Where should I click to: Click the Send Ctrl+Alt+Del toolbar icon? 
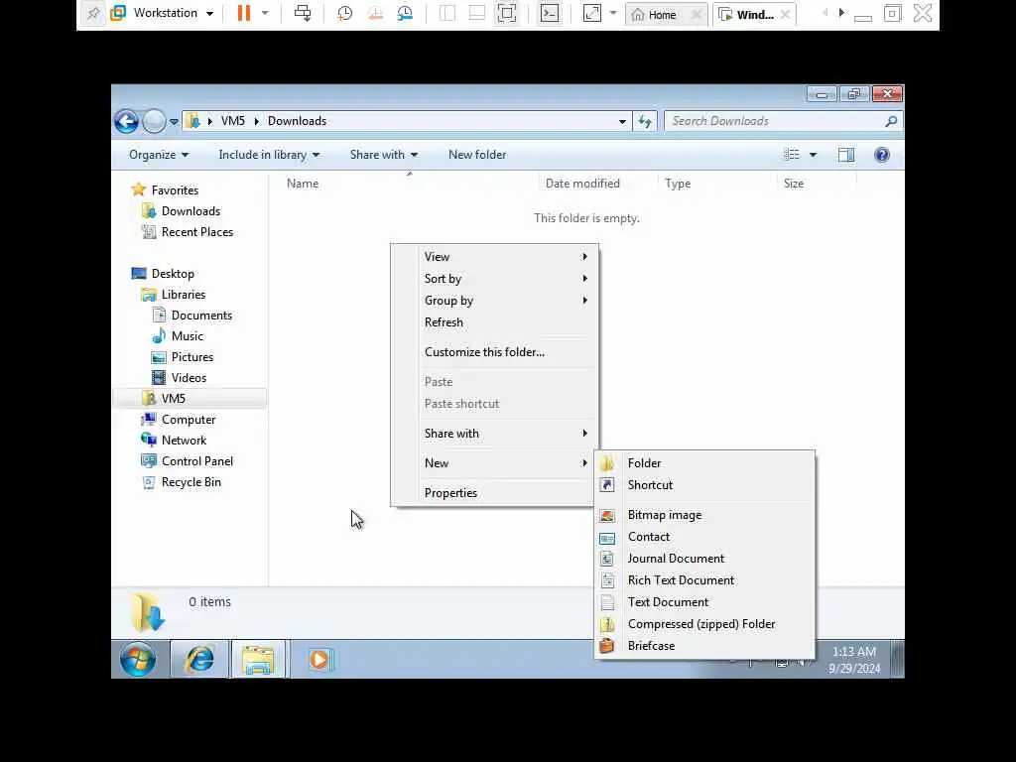(303, 13)
